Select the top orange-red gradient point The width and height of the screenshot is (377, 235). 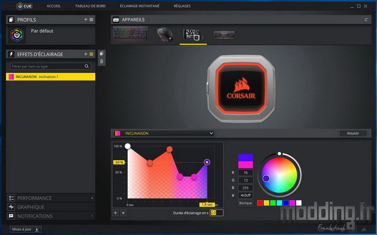(x=170, y=149)
